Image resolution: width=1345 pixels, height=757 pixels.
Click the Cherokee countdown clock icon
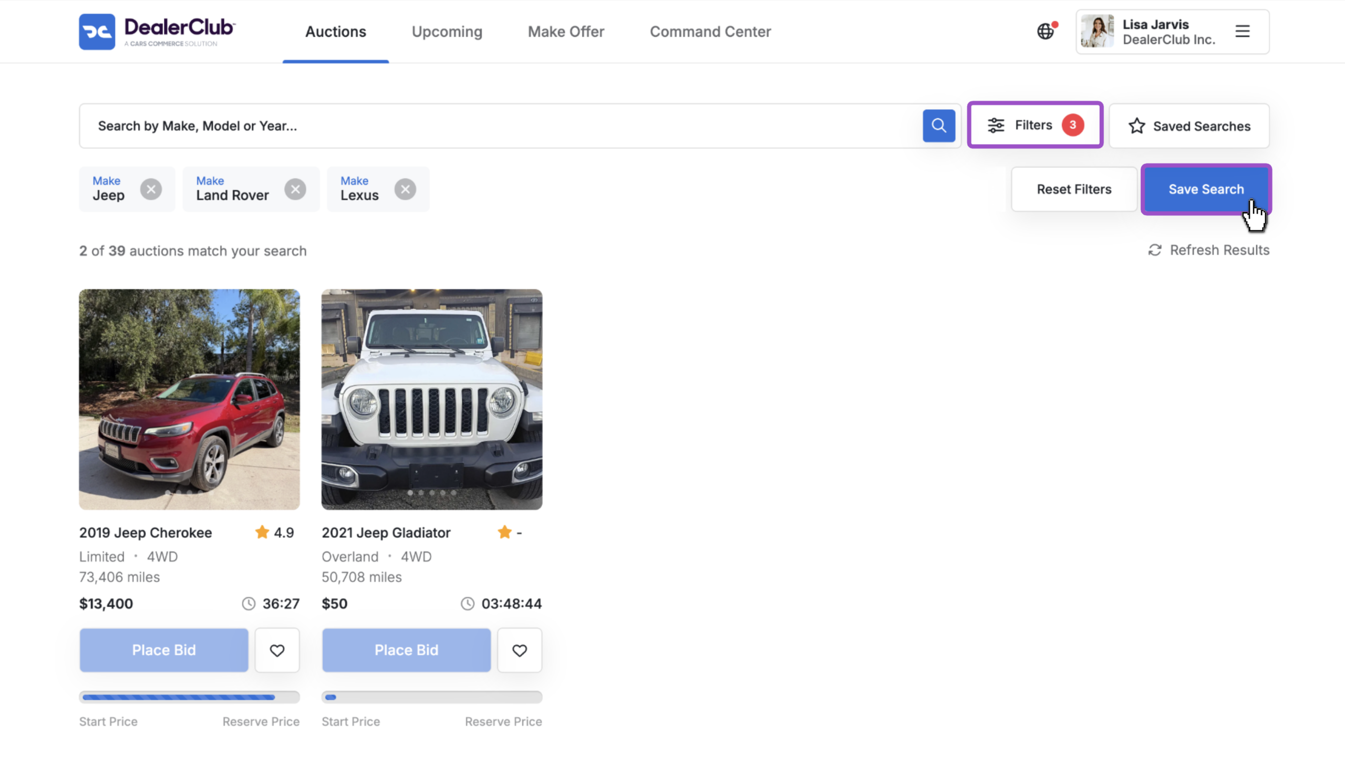[249, 604]
